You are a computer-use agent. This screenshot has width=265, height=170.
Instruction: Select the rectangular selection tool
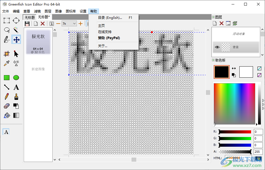pos(6,20)
